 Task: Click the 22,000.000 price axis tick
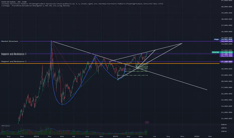pos(226,119)
